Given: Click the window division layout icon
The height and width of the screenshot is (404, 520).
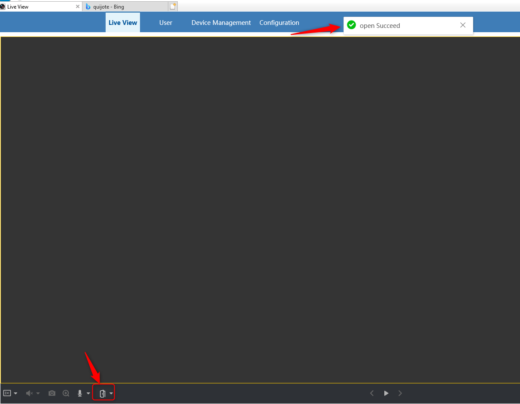Looking at the screenshot, I should coord(7,393).
